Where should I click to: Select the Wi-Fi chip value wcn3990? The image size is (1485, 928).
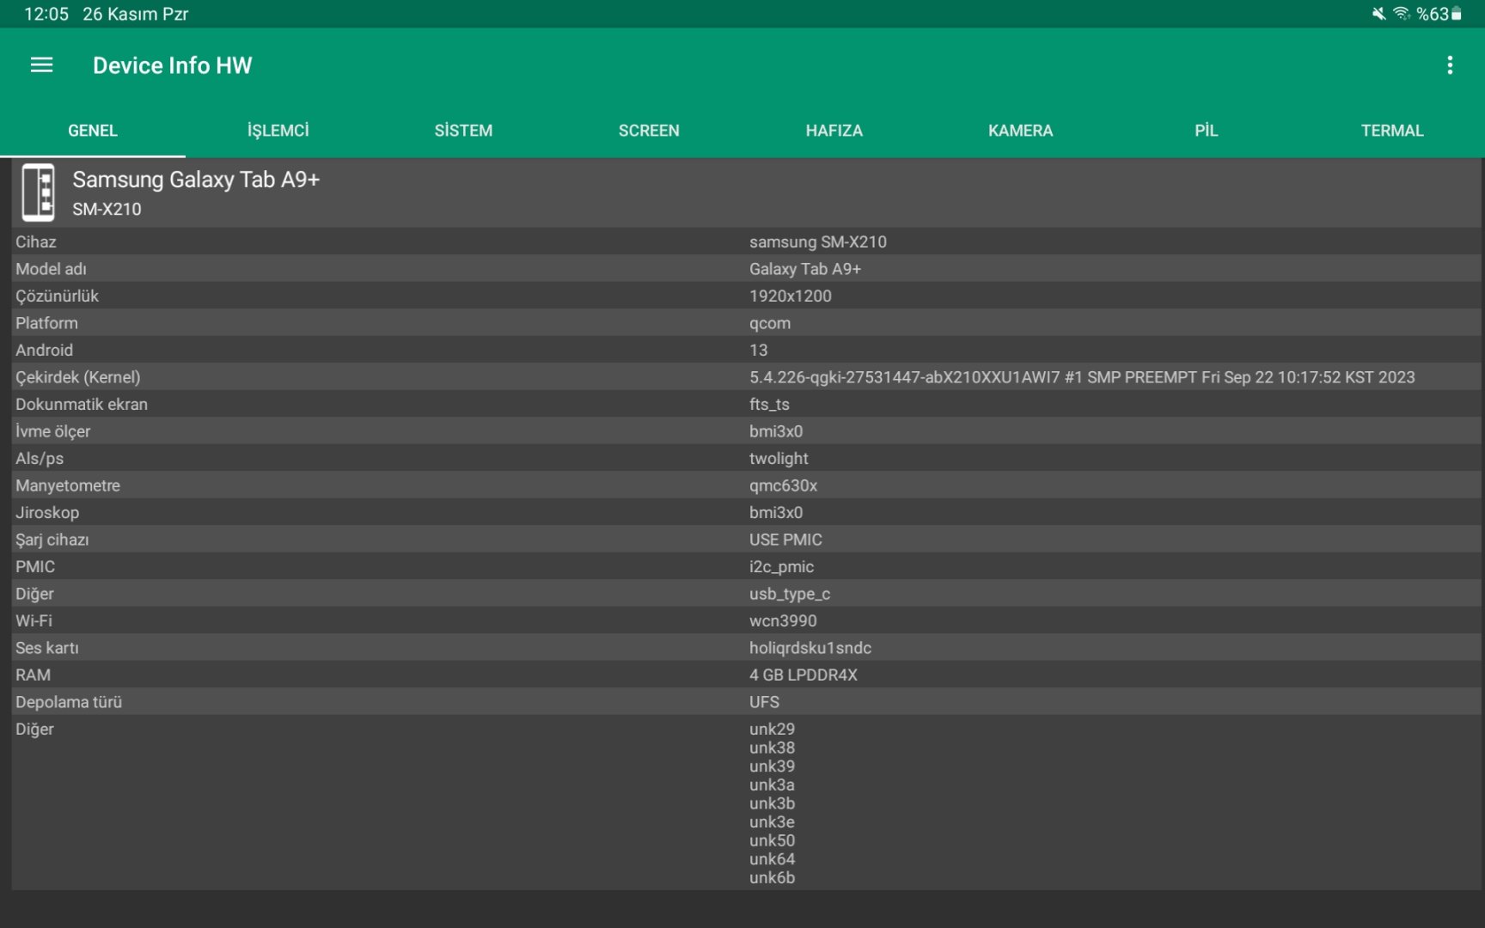click(783, 621)
